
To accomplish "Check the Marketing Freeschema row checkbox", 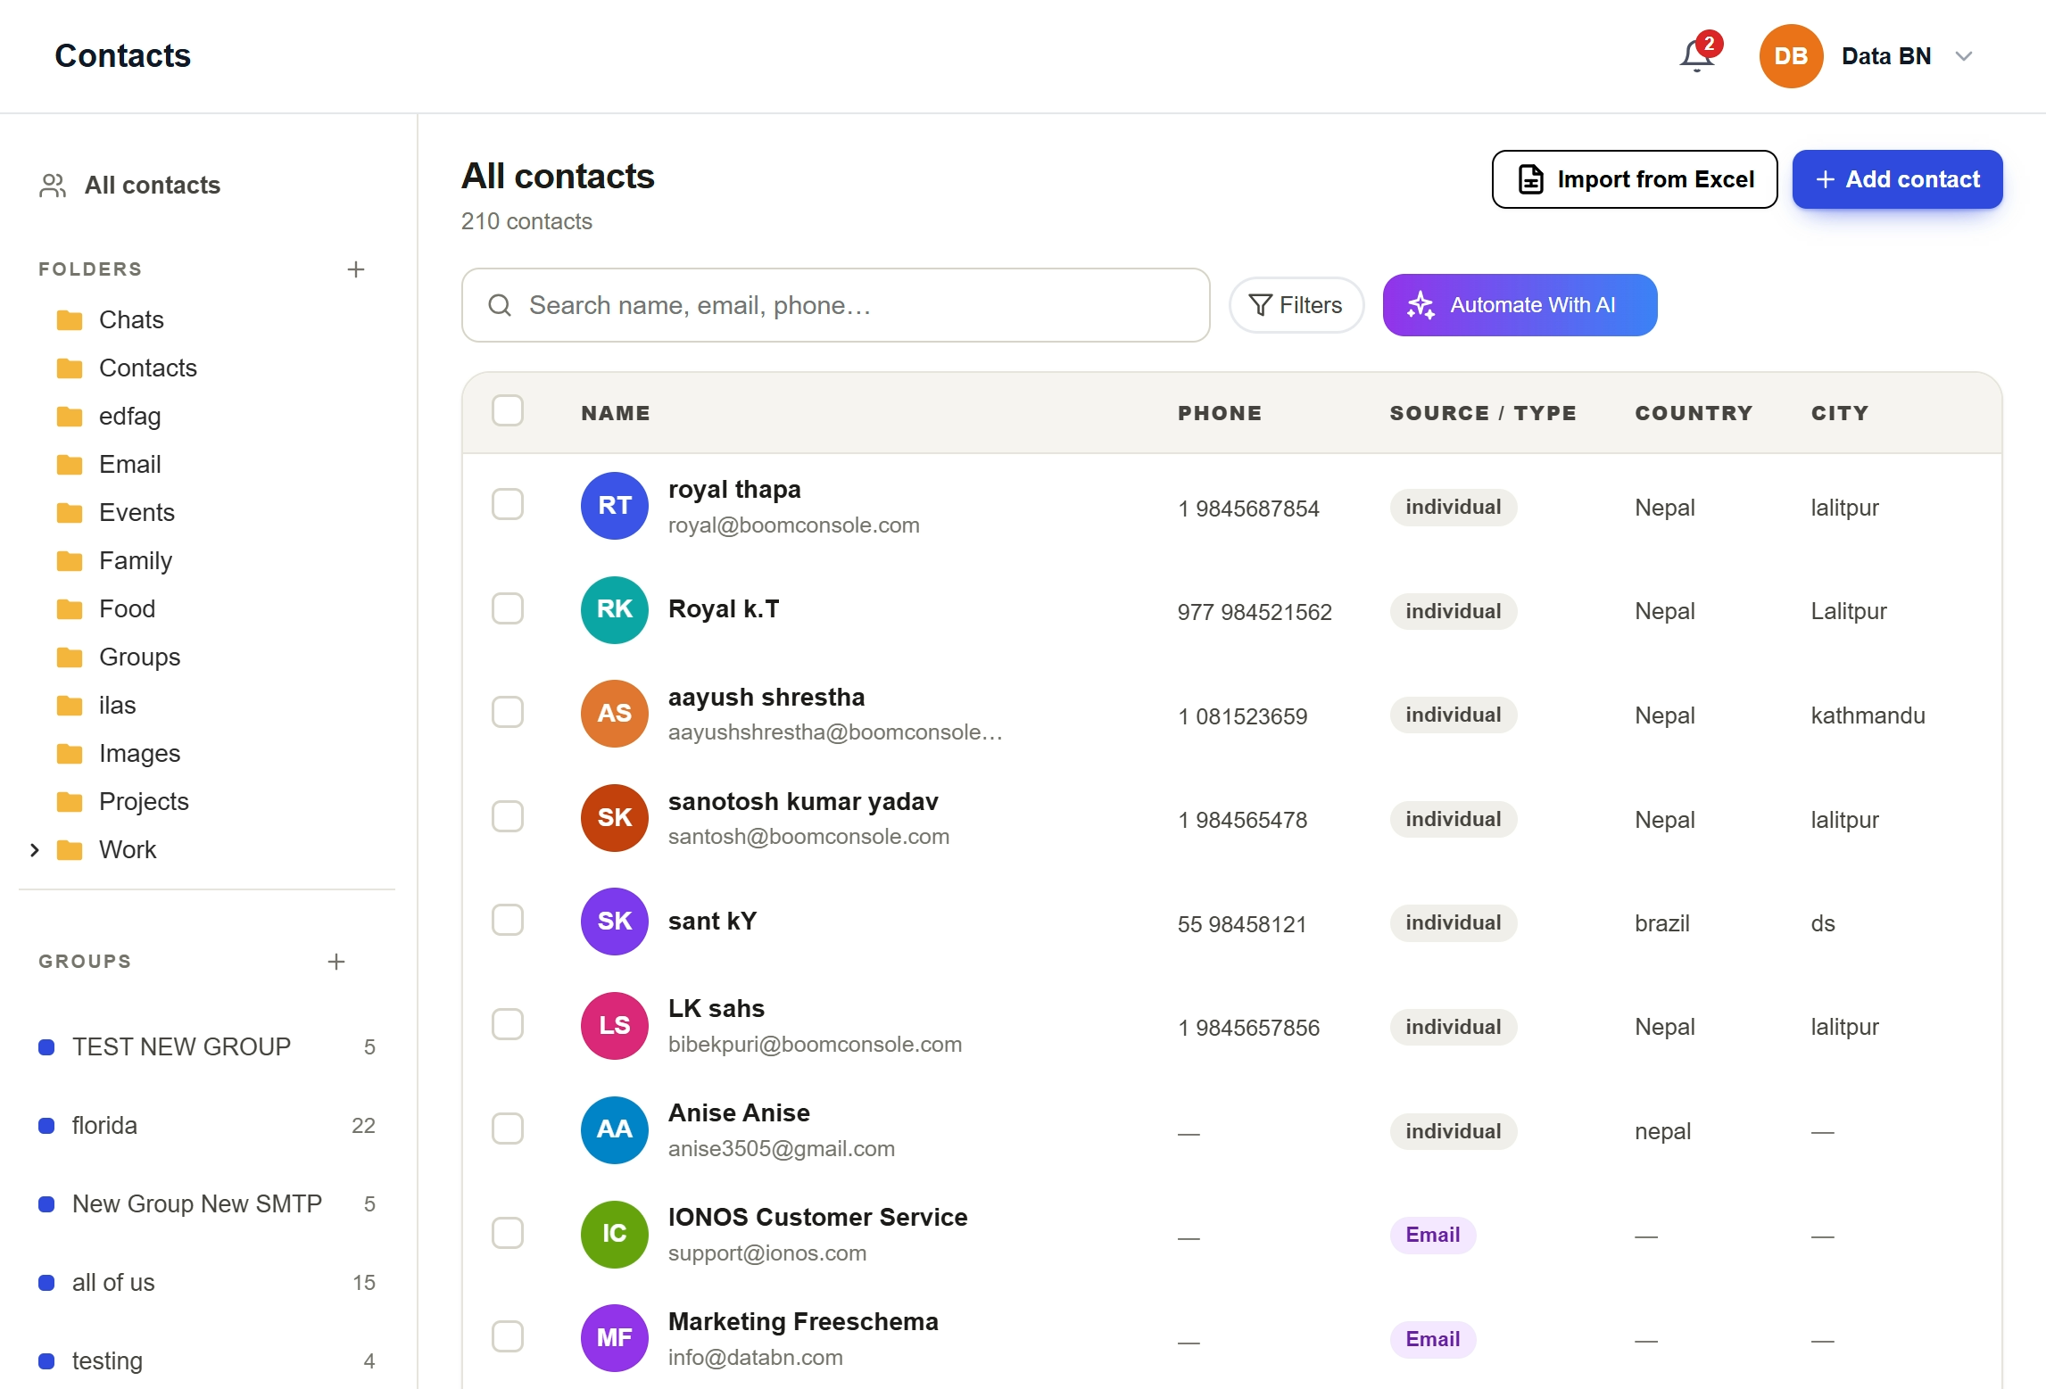I will click(508, 1336).
